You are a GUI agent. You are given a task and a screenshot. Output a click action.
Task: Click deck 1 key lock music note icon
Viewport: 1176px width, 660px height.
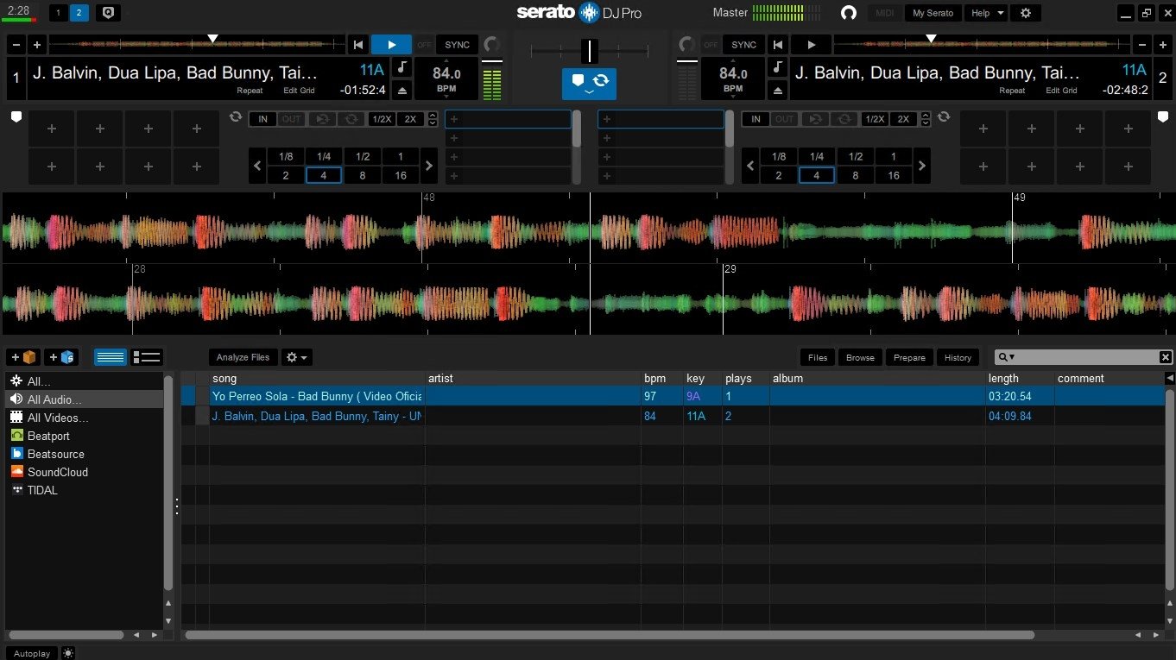click(x=401, y=68)
